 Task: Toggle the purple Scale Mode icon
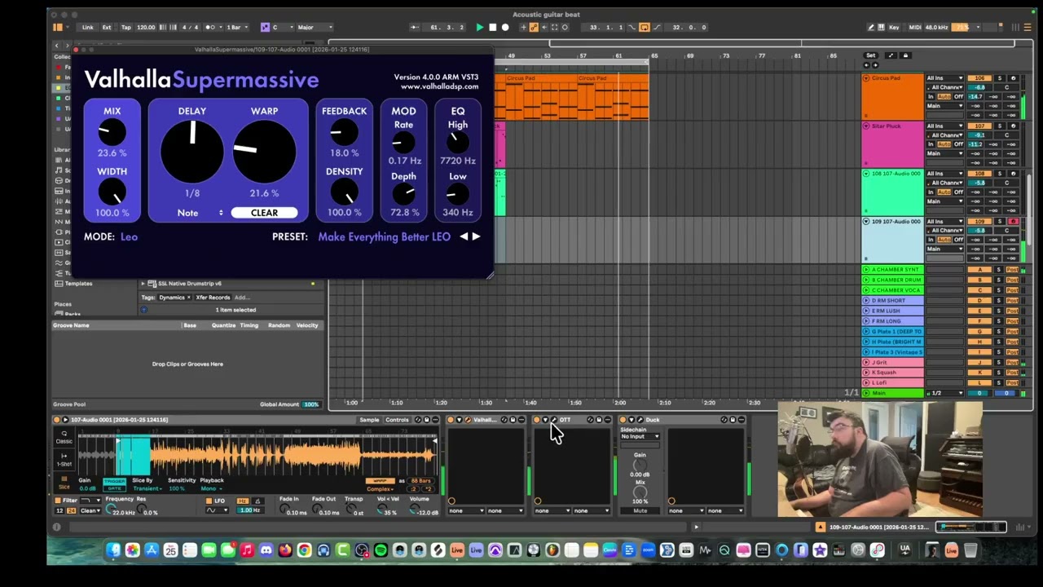pyautogui.click(x=265, y=27)
